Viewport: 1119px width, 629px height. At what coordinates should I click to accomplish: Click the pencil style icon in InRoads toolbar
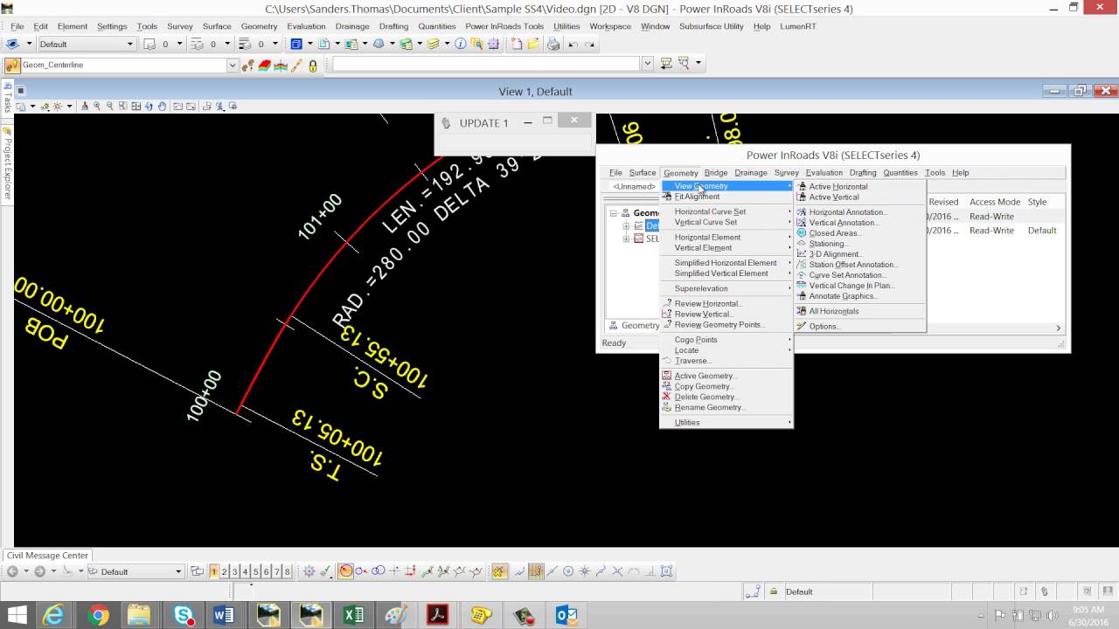297,65
